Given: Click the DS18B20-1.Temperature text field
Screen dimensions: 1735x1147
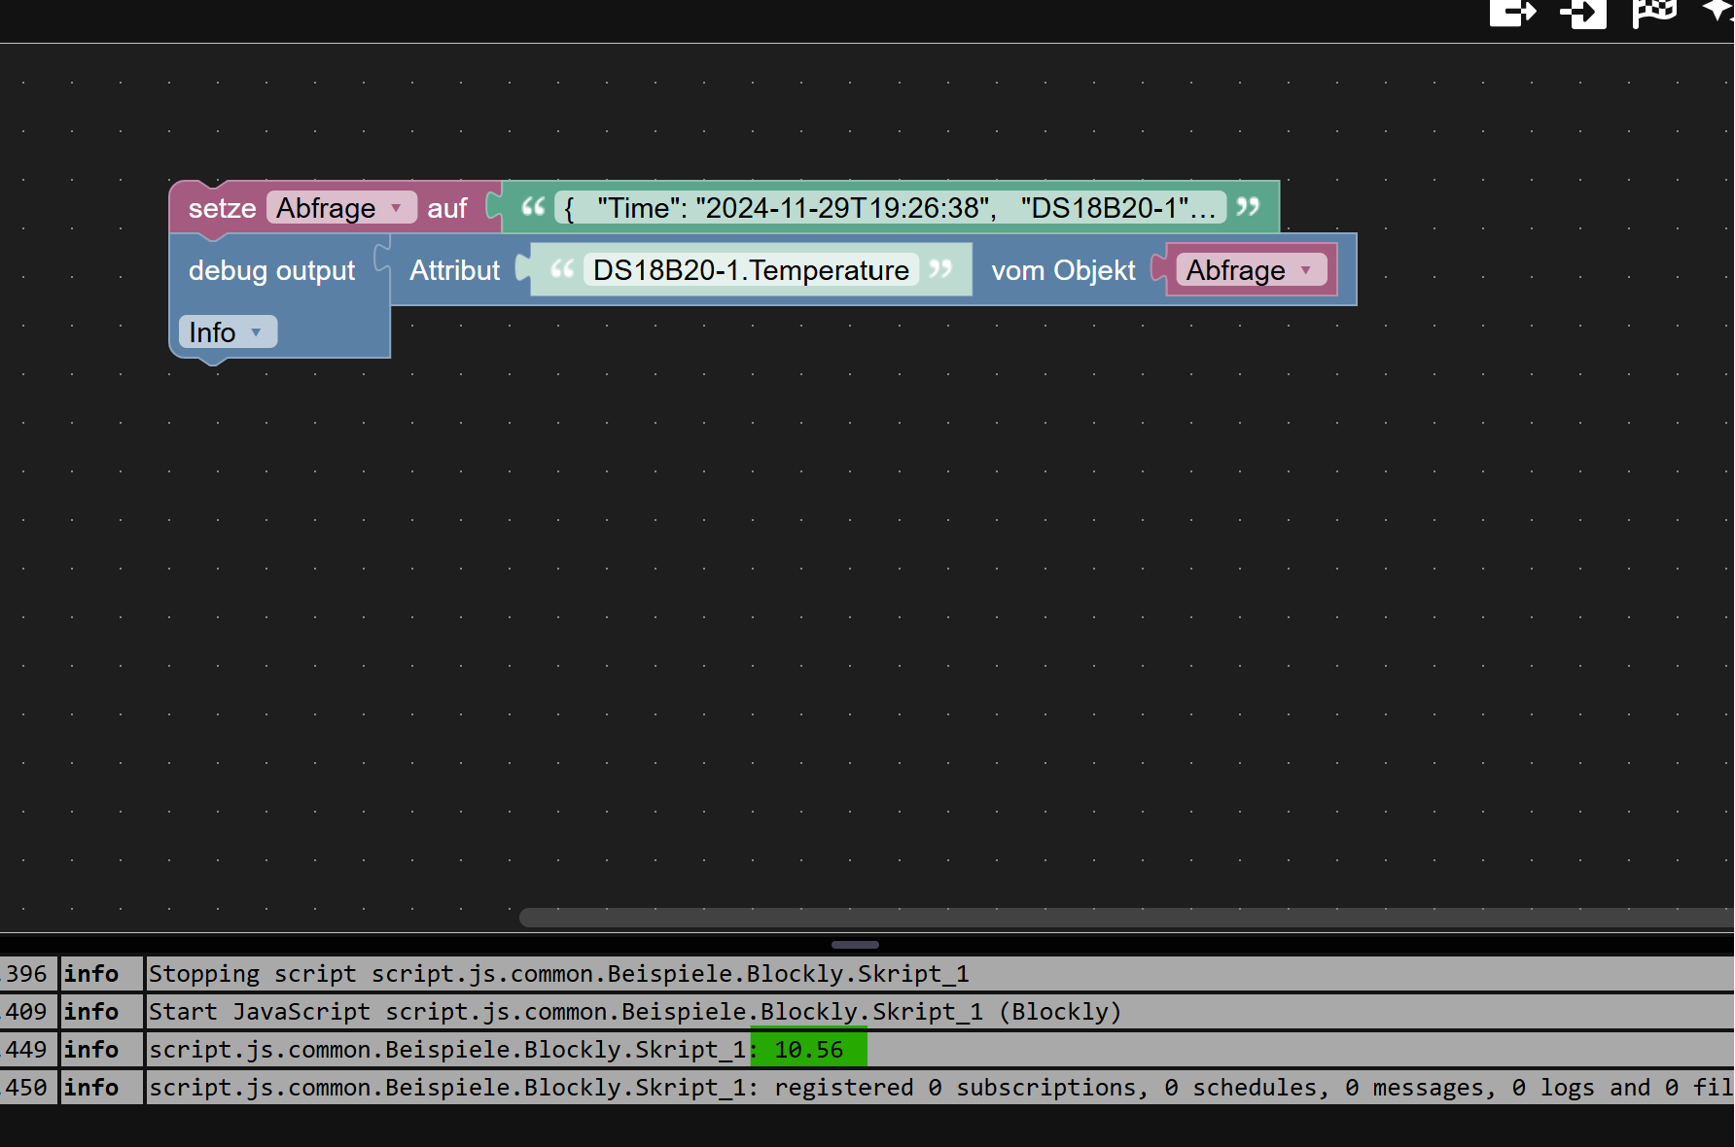Looking at the screenshot, I should [x=751, y=270].
